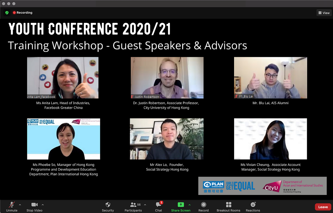Click the green Share Screen icon
The height and width of the screenshot is (213, 333).
point(181,204)
